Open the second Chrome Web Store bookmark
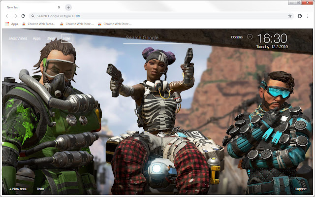 pyautogui.click(x=77, y=24)
